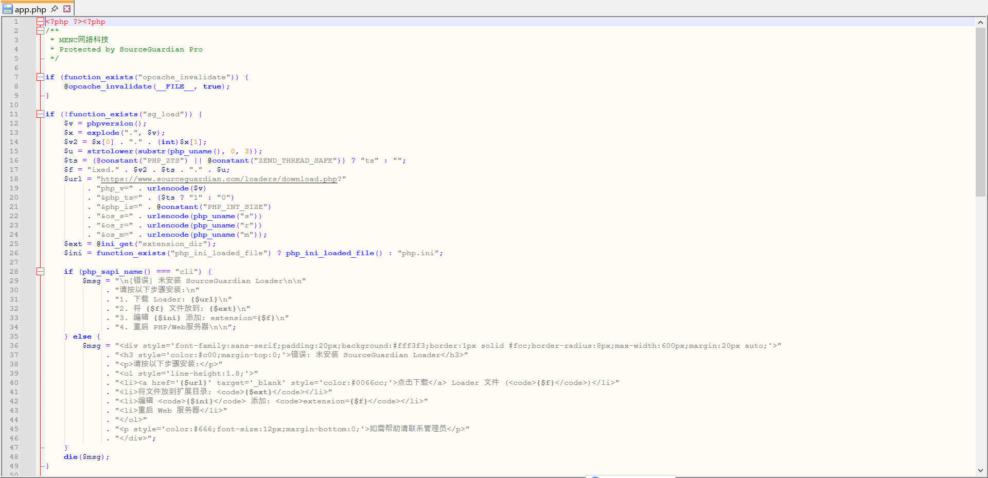Click the vertical scrollbar up arrow
The height and width of the screenshot is (478, 988).
pyautogui.click(x=981, y=22)
